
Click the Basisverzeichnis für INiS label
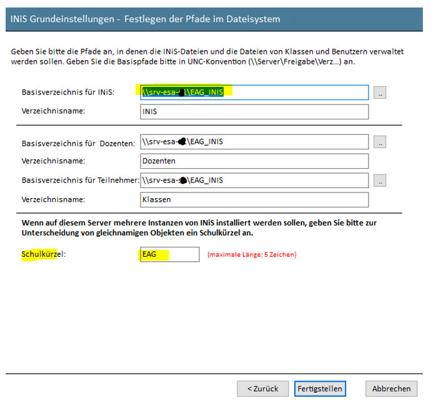68,92
